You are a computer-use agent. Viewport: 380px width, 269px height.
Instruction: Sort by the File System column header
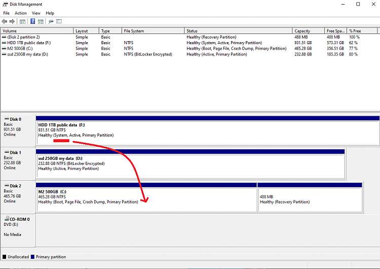click(153, 31)
